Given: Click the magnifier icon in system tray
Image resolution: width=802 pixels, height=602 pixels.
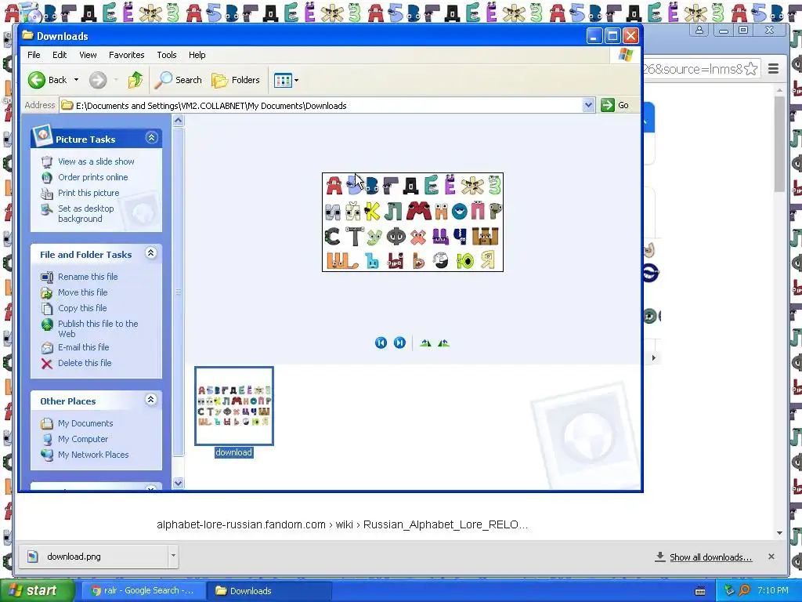Looking at the screenshot, I should point(744,590).
